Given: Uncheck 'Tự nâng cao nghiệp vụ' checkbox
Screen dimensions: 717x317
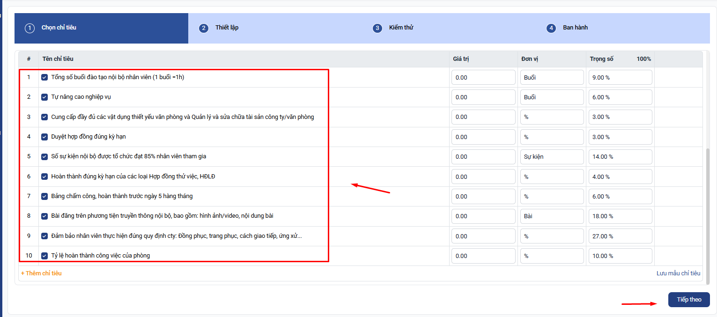Looking at the screenshot, I should [44, 97].
